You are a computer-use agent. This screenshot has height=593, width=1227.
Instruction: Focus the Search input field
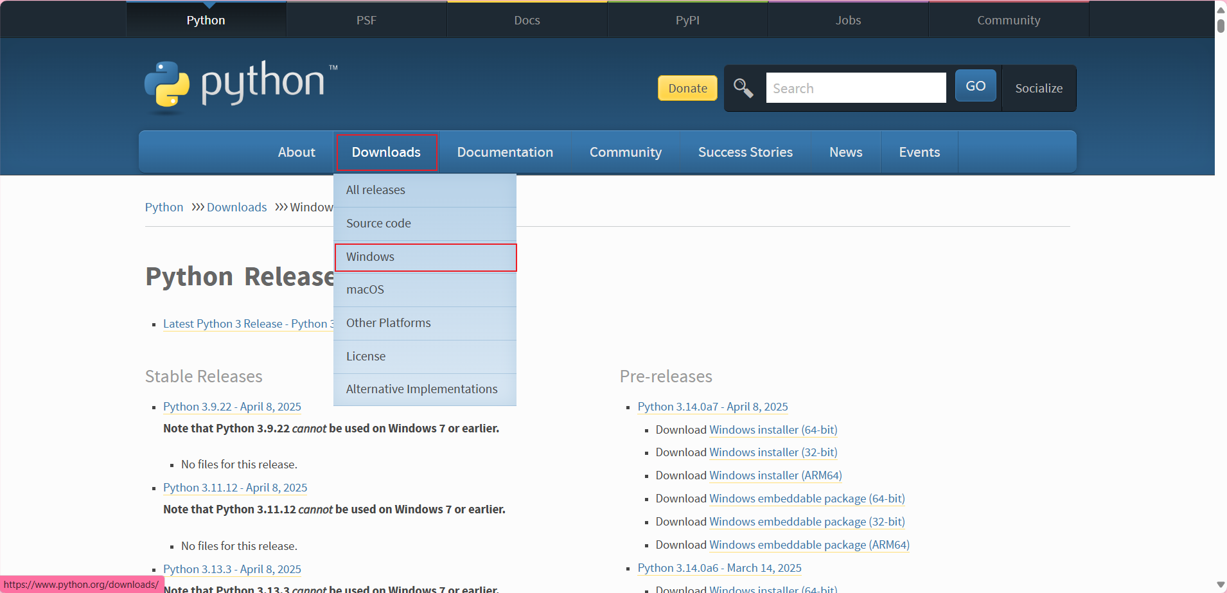856,88
